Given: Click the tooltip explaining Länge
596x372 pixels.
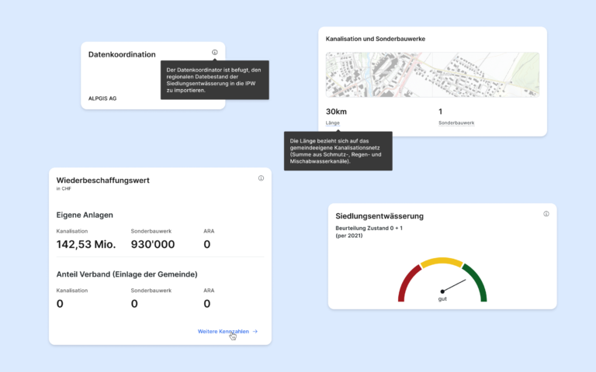Looking at the screenshot, I should pos(338,151).
